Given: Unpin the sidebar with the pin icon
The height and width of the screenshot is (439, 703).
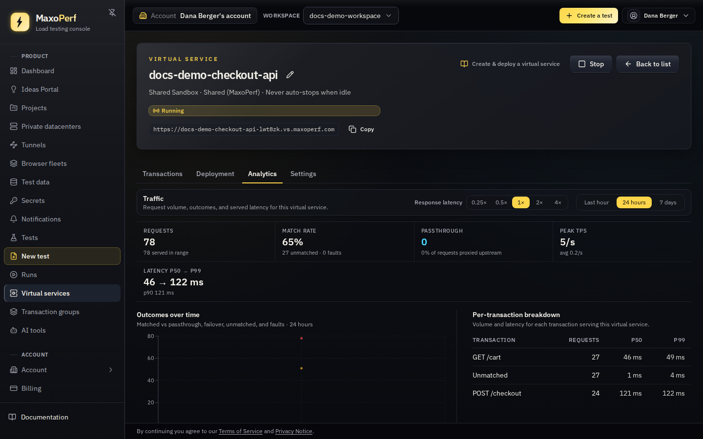Looking at the screenshot, I should pos(112,13).
